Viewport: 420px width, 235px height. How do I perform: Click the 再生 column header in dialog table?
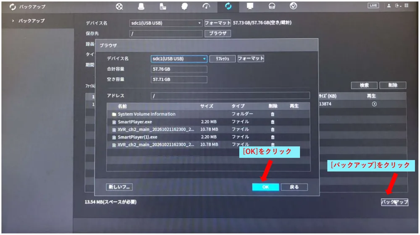pos(294,106)
